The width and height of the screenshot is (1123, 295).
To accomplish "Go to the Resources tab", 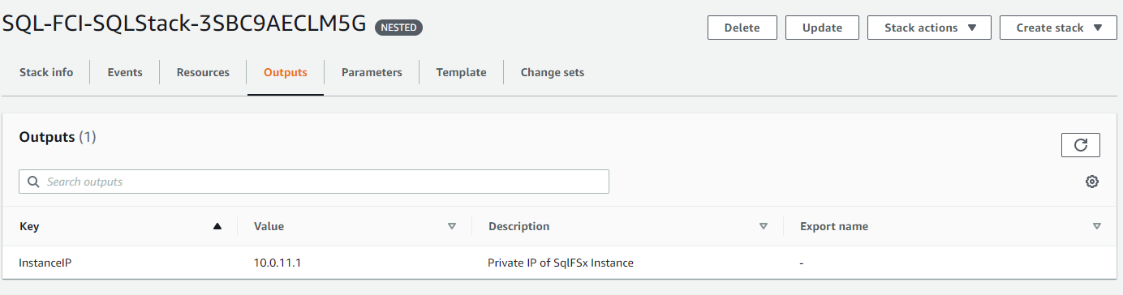I will coord(203,72).
